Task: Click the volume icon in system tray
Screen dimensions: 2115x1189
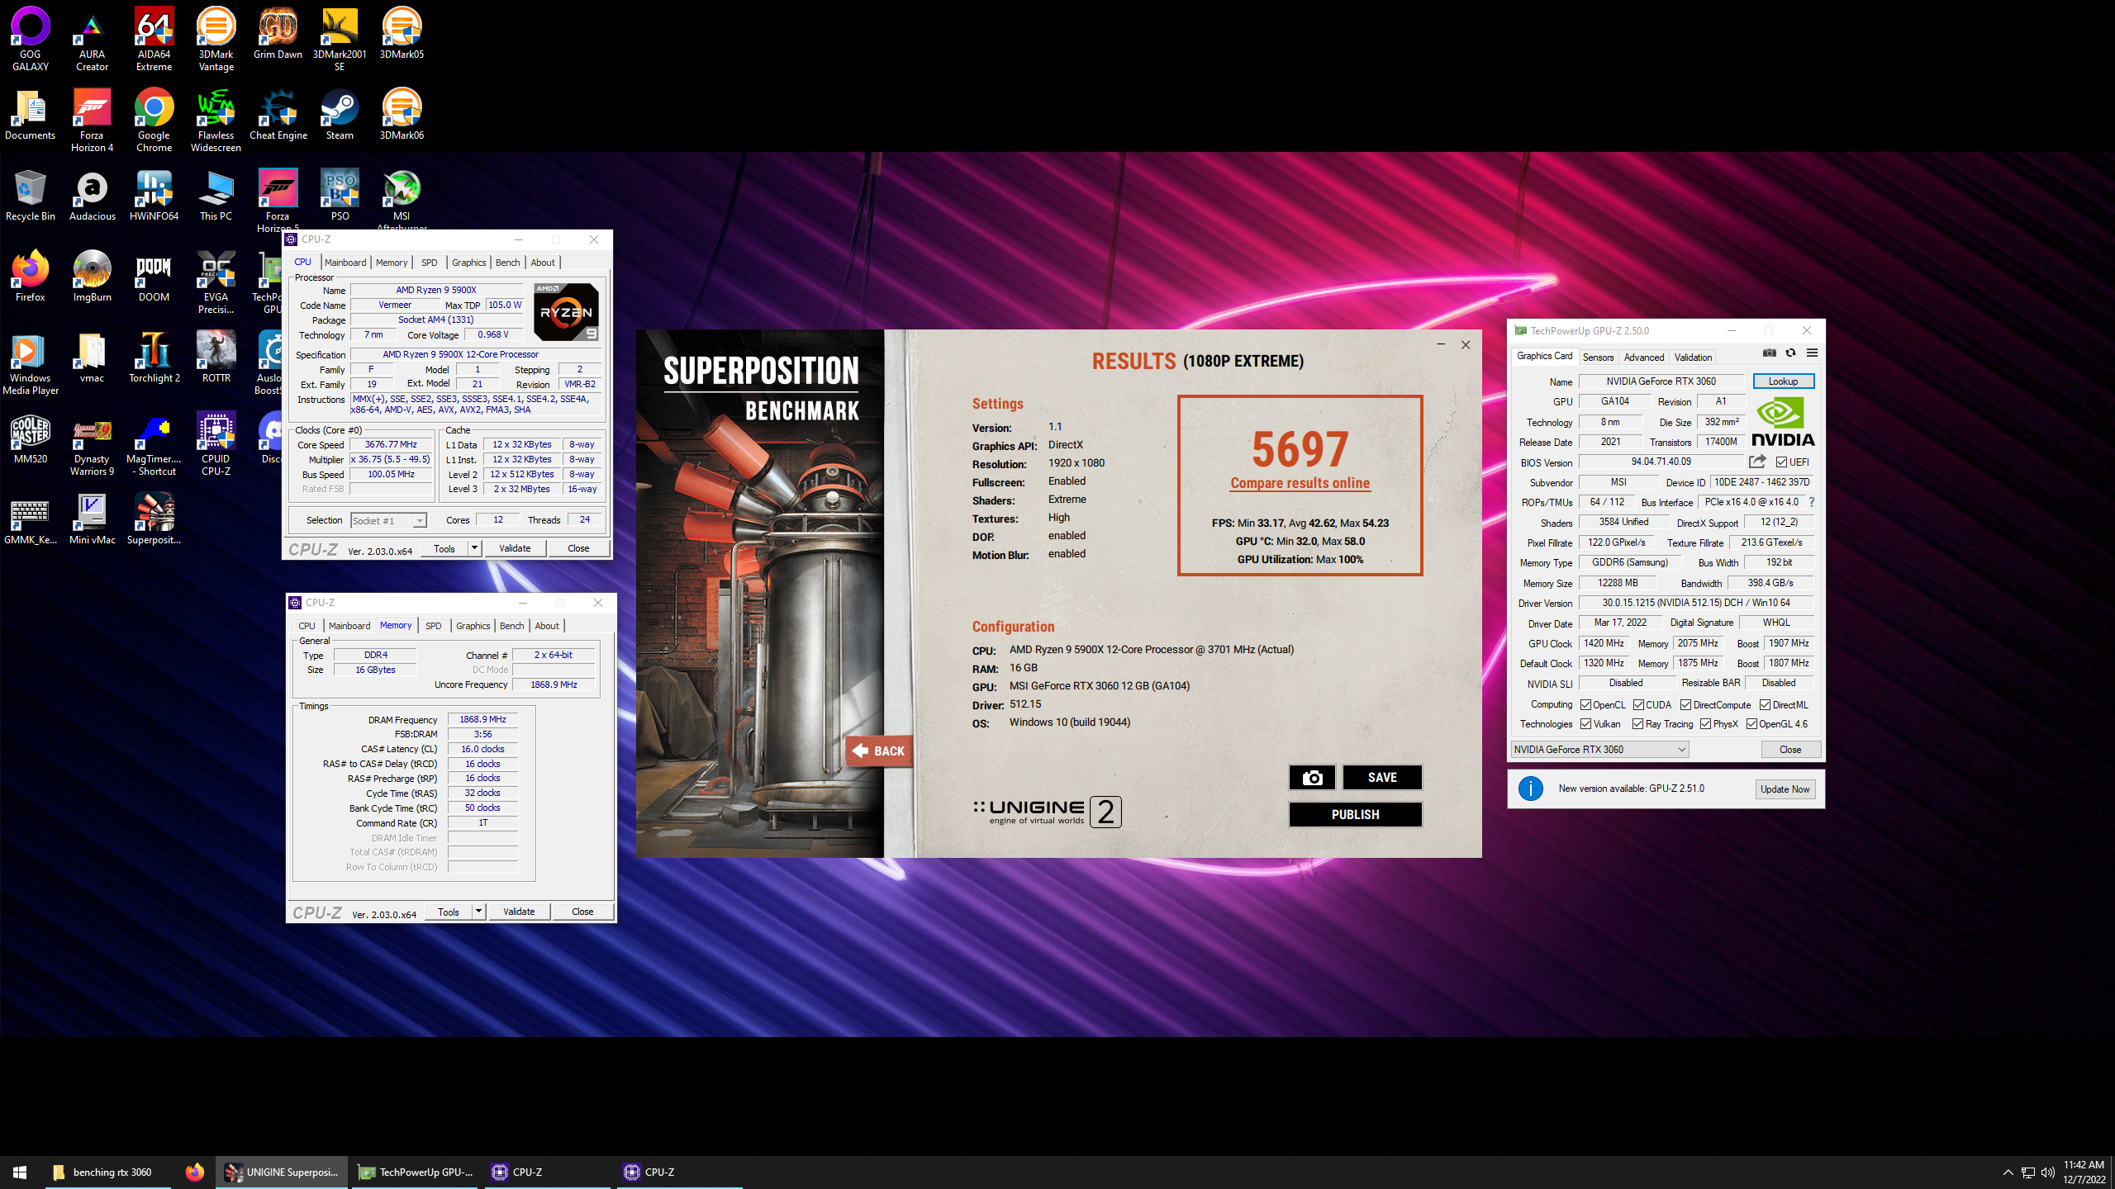Action: point(2048,1172)
